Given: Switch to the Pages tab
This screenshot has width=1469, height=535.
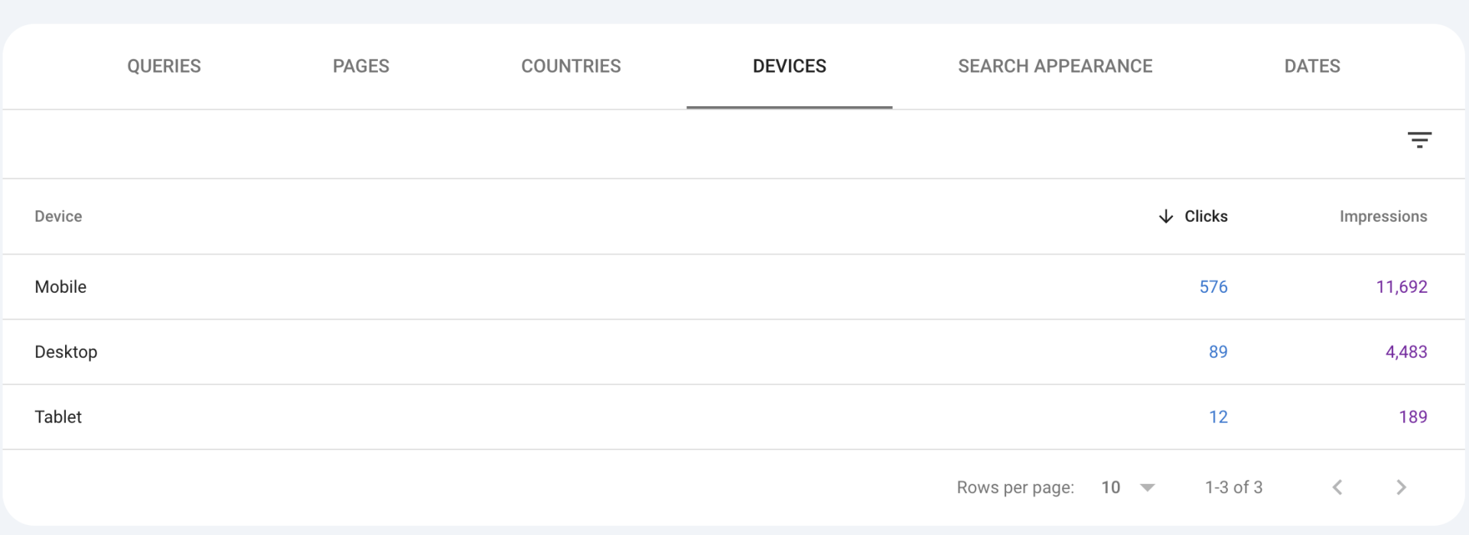Looking at the screenshot, I should [x=361, y=66].
